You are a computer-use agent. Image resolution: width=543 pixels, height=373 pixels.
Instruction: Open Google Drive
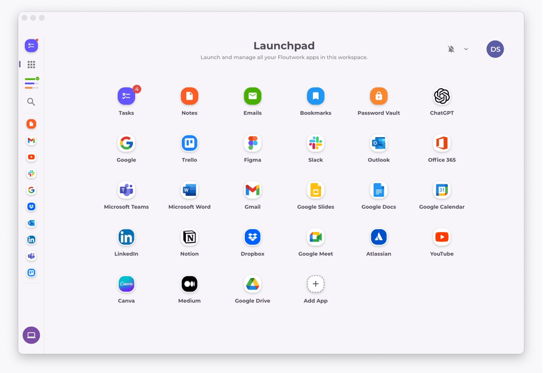[252, 284]
